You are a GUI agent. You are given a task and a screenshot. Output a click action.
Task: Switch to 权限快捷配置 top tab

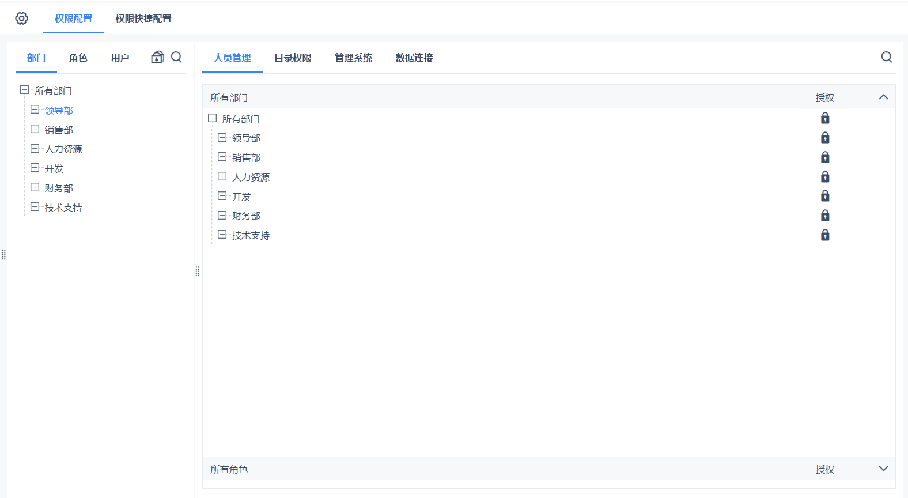[143, 19]
